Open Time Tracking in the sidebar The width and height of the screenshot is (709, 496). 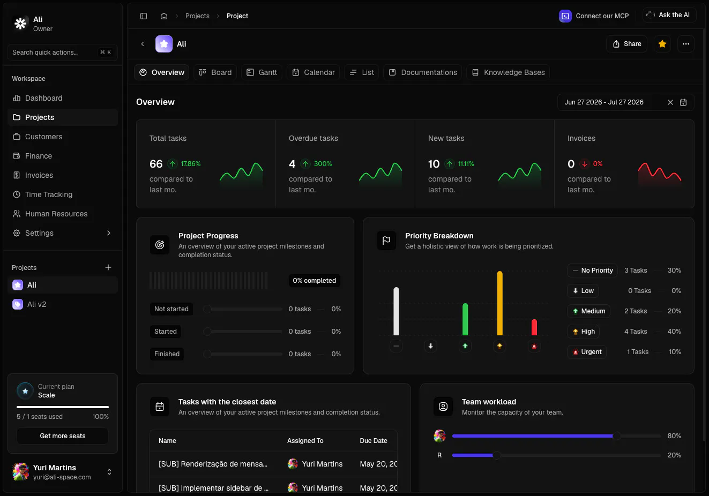point(63,194)
